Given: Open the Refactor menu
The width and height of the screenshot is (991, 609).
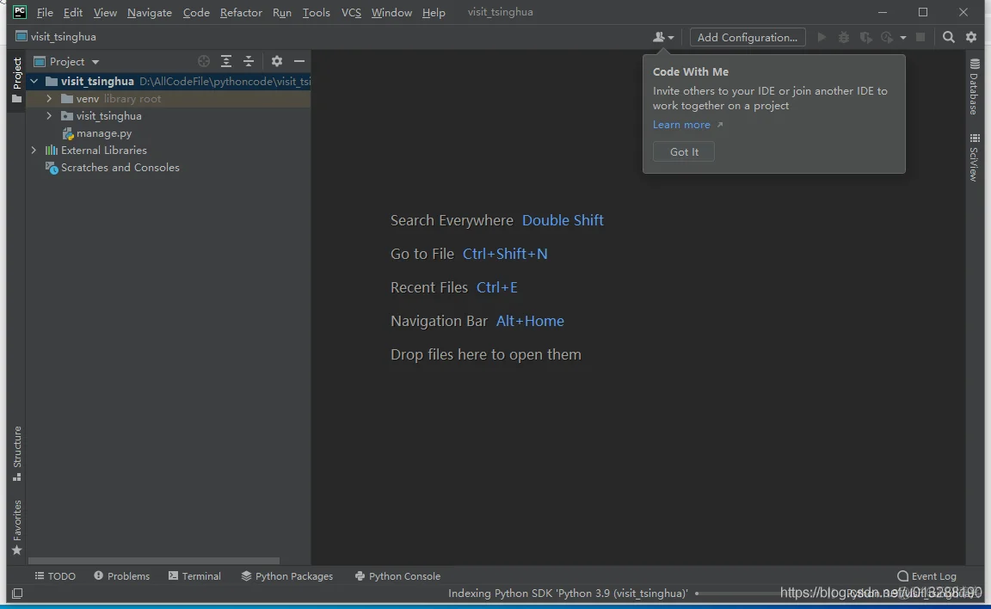Looking at the screenshot, I should [x=241, y=12].
